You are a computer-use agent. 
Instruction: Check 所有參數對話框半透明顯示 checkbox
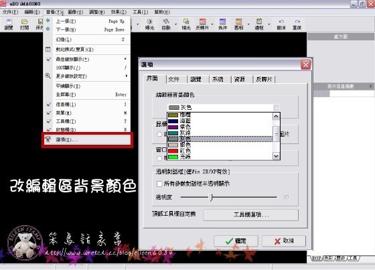tap(159, 184)
